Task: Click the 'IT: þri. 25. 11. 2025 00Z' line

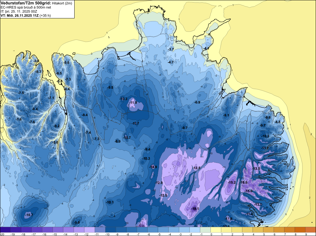Action: pyautogui.click(x=19, y=11)
